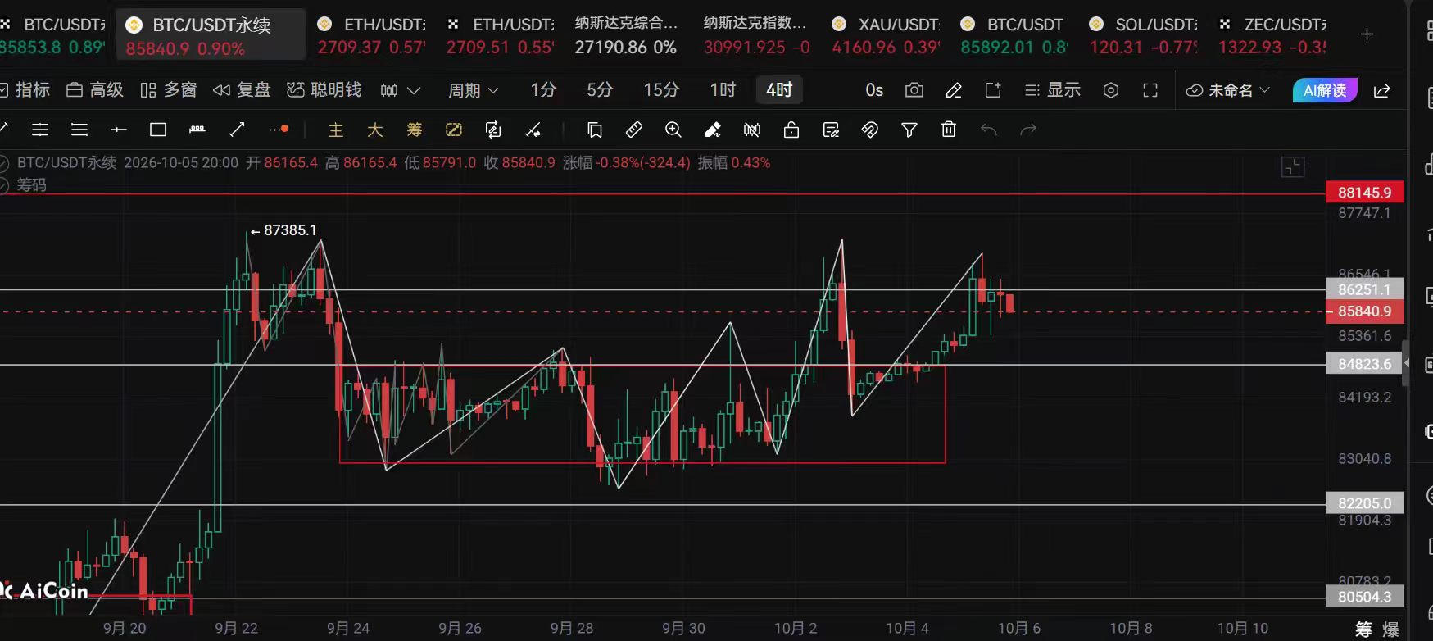This screenshot has height=641, width=1433.
Task: Click the ruler measurement tool
Action: [x=633, y=130]
